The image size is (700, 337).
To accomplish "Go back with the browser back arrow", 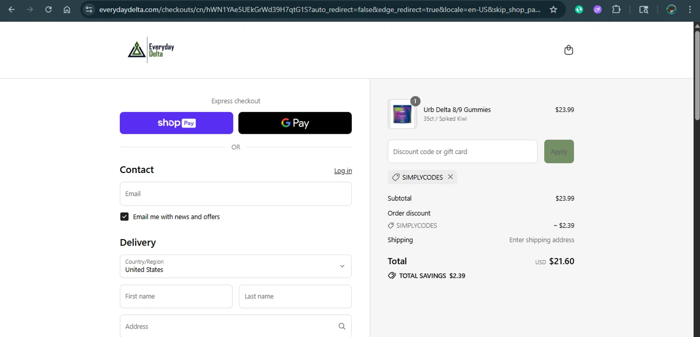I will [12, 9].
